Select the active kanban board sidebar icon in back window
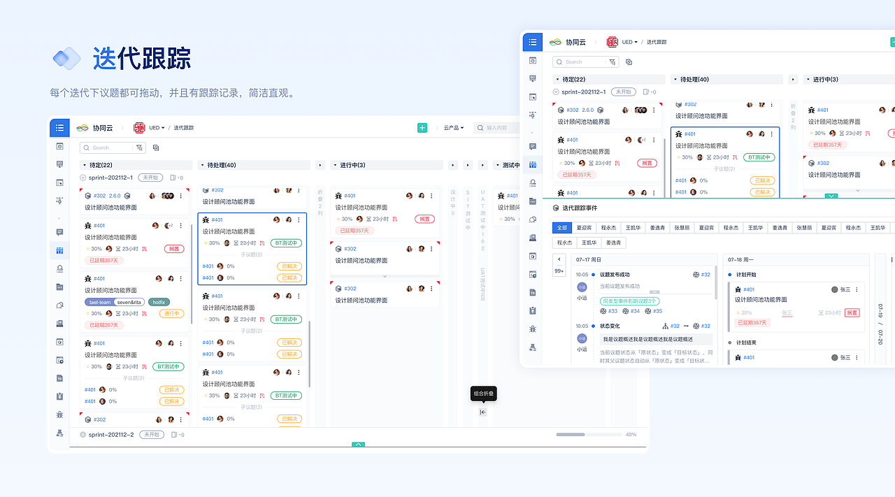Viewport: 895px width, 497px height. (59, 250)
